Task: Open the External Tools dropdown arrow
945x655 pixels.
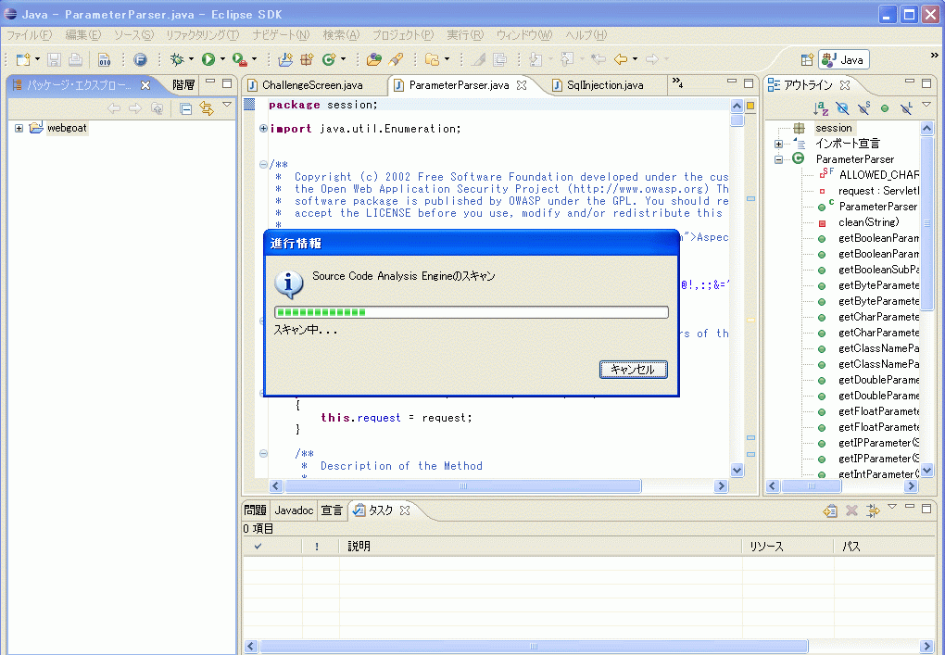Action: (x=254, y=59)
